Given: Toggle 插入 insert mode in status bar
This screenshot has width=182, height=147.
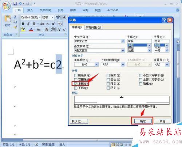Looking at the screenshot, I should pyautogui.click(x=62, y=144).
